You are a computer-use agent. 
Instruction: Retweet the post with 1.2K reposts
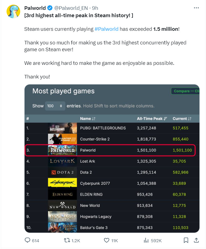pos(67,240)
